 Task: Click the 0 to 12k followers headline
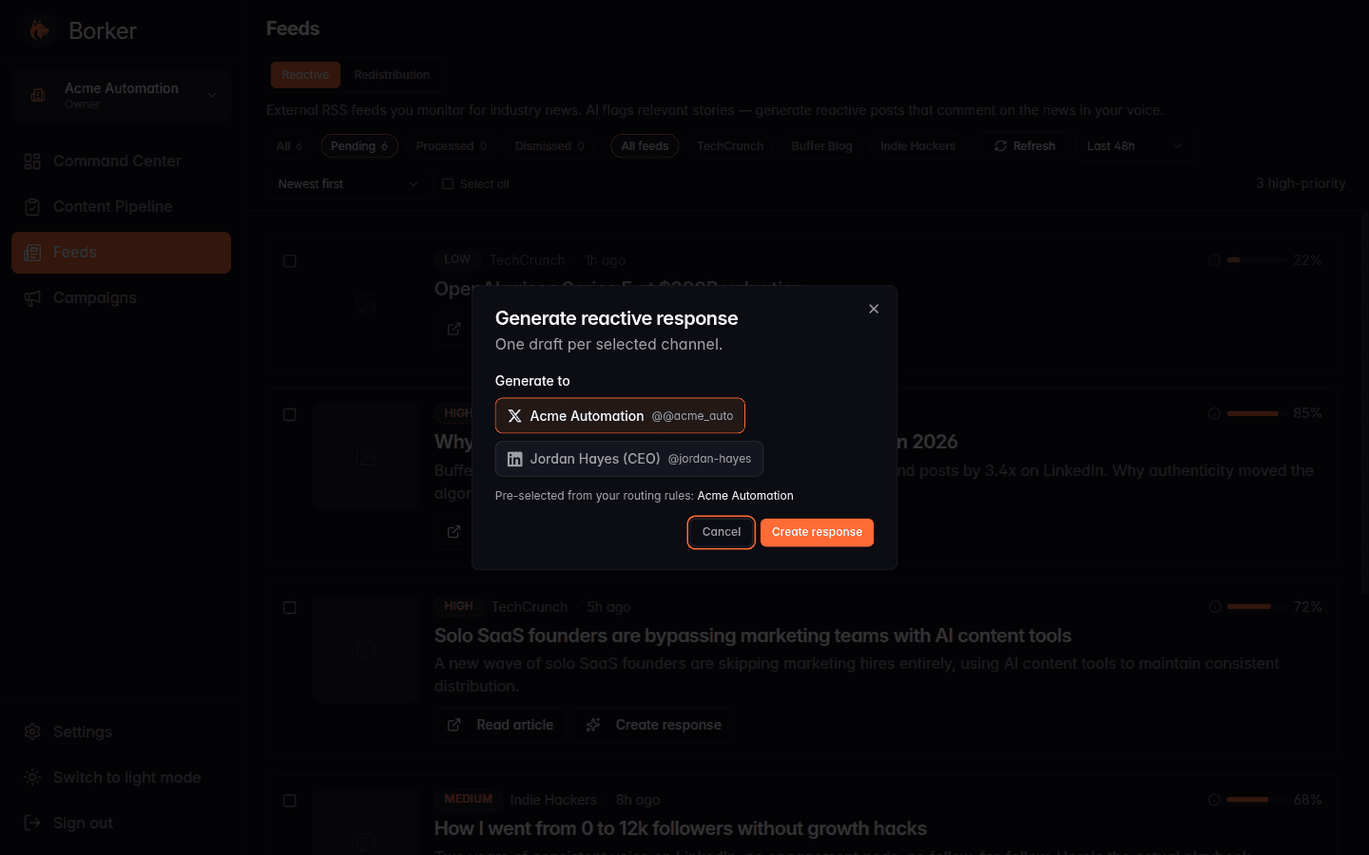click(x=681, y=828)
